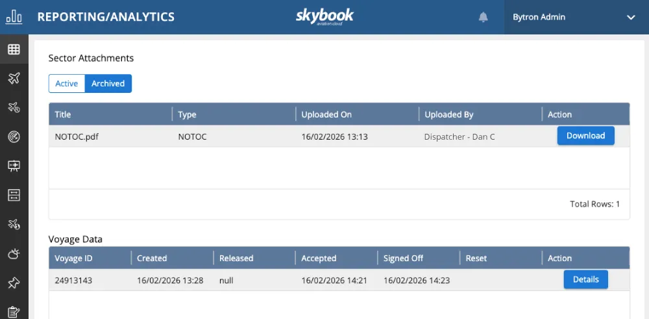Click the skybook logo
The image size is (649, 319).
[324, 17]
